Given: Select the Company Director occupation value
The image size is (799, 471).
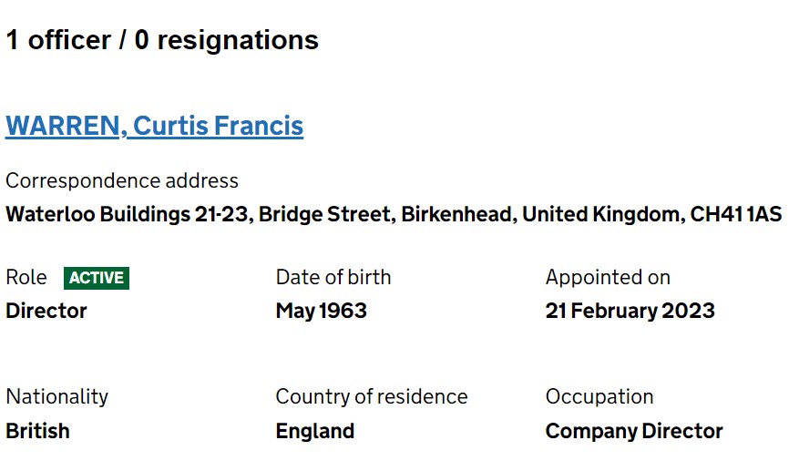Looking at the screenshot, I should pyautogui.click(x=634, y=431).
